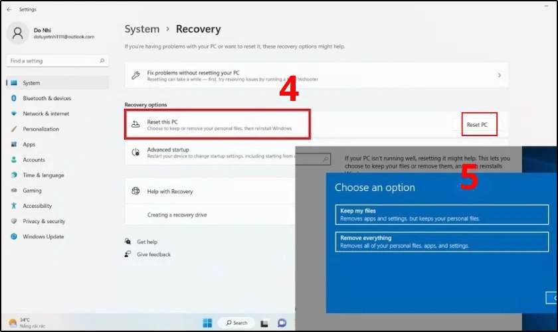Click the Gaming sidebar label

pos(32,191)
